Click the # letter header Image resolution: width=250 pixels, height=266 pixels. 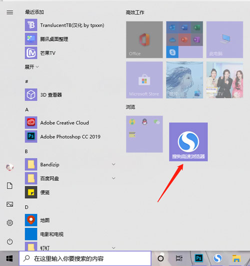26,82
